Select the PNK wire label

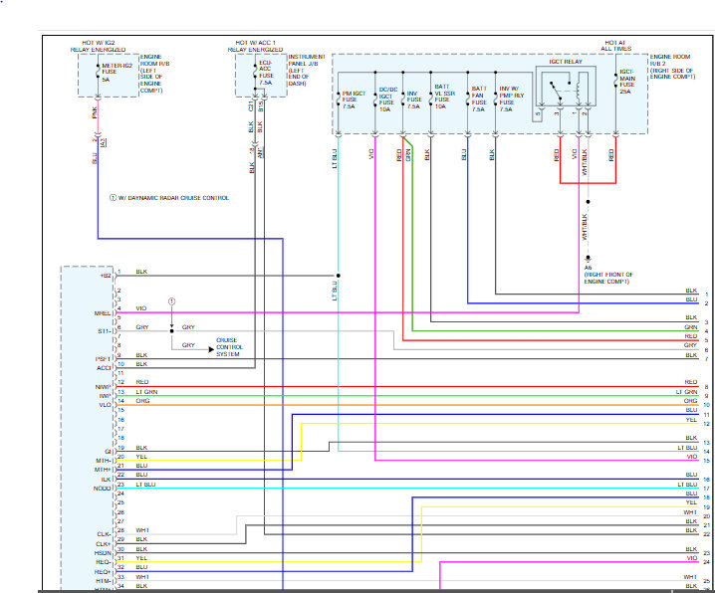click(95, 112)
